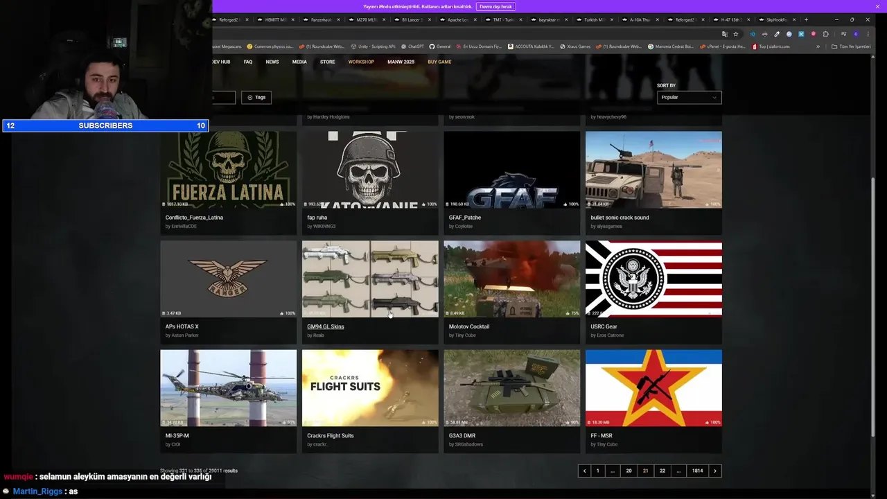Open the browser three-dot menu
Viewport: 887px width, 499px height.
point(868,34)
